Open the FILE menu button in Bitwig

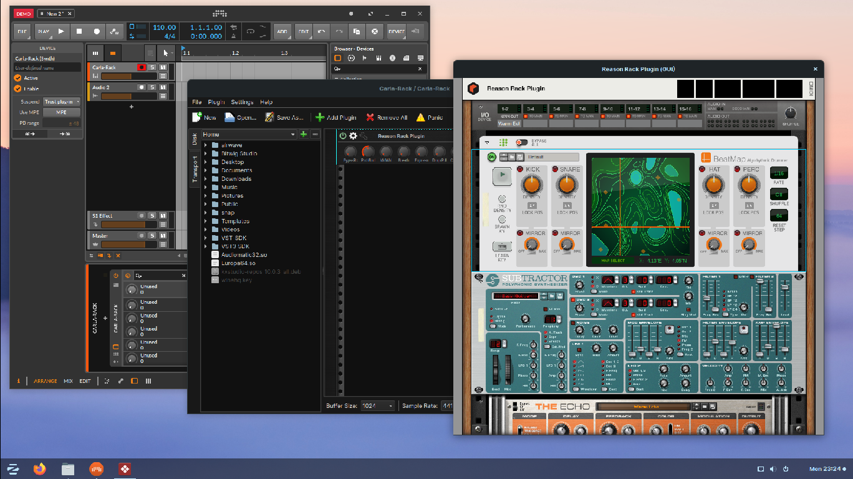click(22, 31)
